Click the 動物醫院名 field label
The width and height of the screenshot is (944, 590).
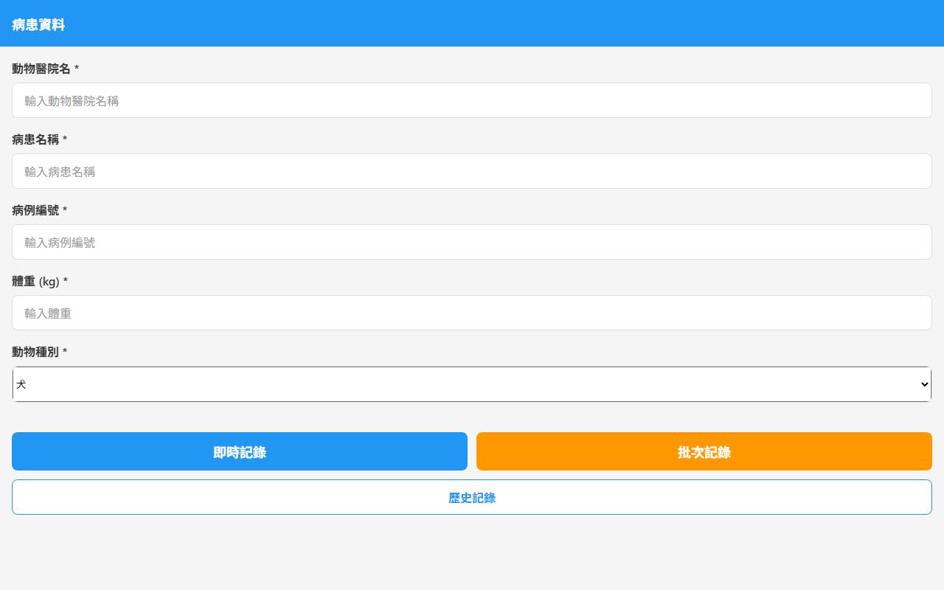45,69
